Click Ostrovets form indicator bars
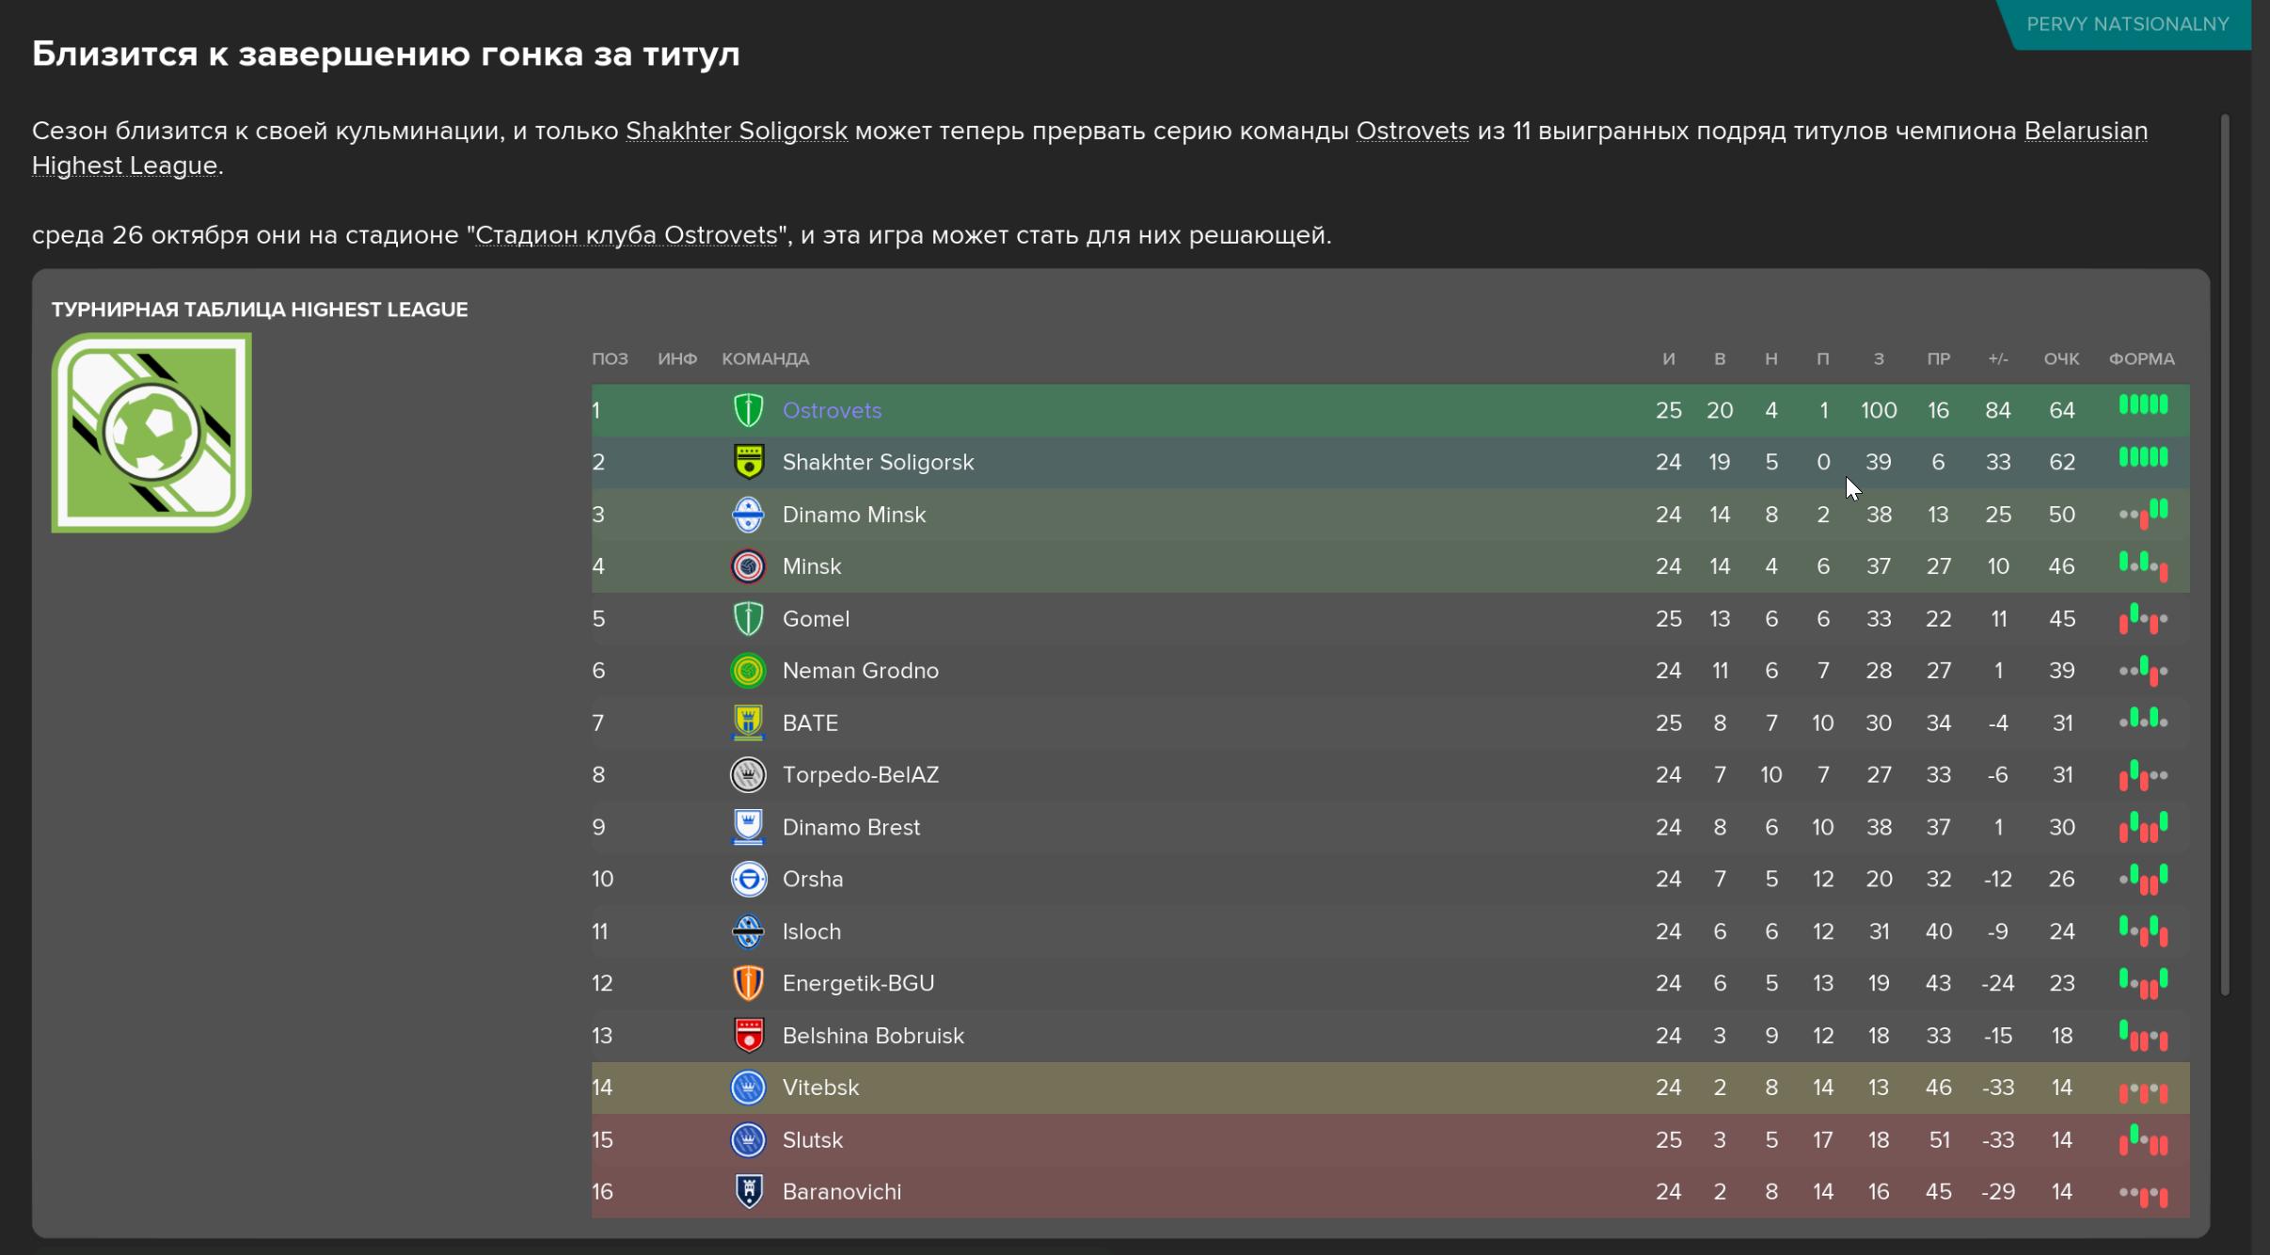The height and width of the screenshot is (1255, 2270). (2143, 405)
